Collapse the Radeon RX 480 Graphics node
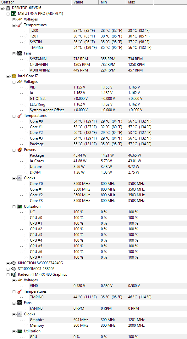The height and width of the screenshot is (339, 187). tap(8, 275)
